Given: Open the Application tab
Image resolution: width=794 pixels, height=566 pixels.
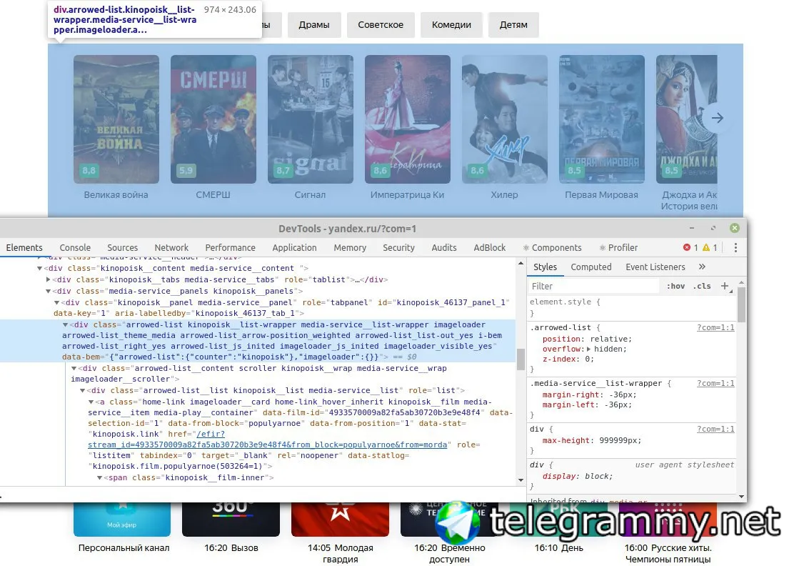Looking at the screenshot, I should 294,247.
